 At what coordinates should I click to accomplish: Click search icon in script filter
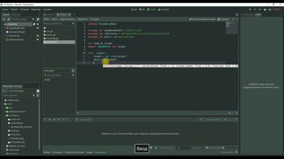click(73, 23)
